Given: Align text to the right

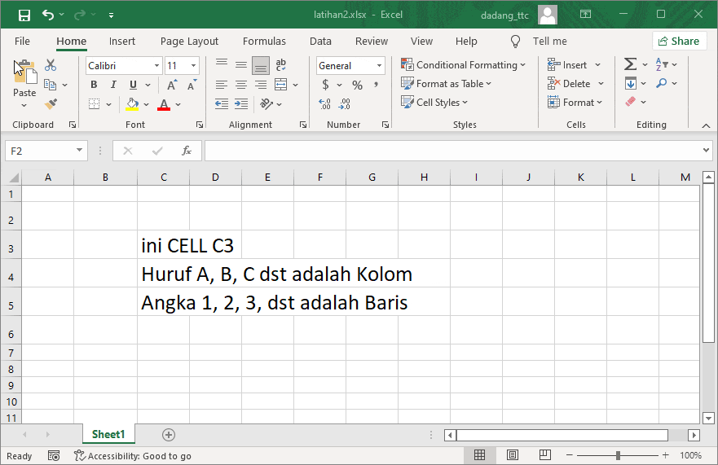Looking at the screenshot, I should coord(261,85).
